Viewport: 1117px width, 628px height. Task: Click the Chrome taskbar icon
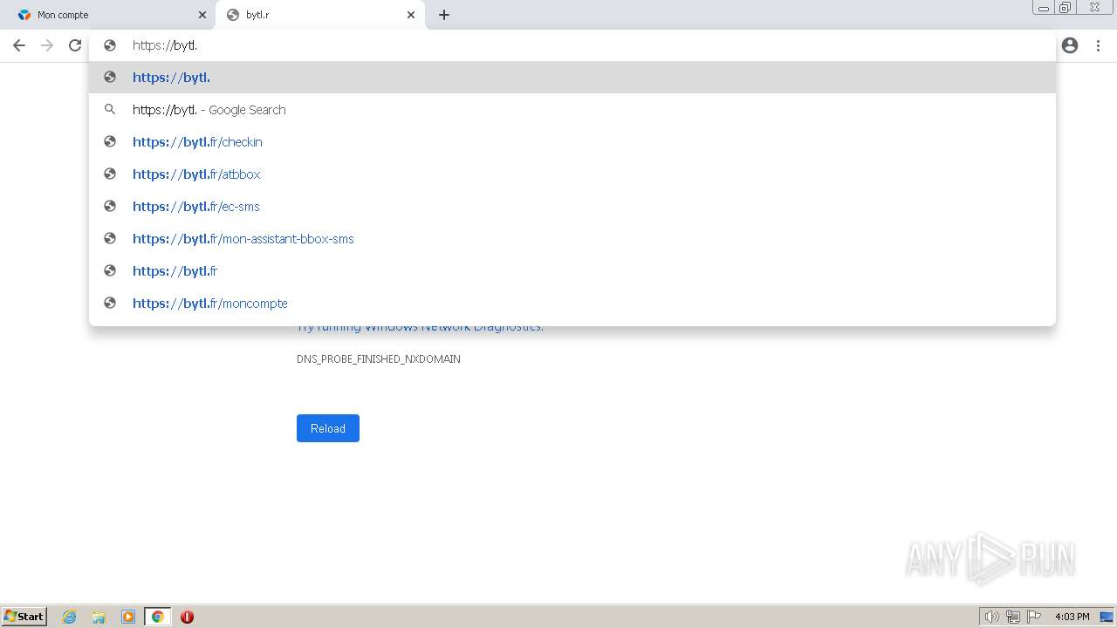click(x=158, y=617)
